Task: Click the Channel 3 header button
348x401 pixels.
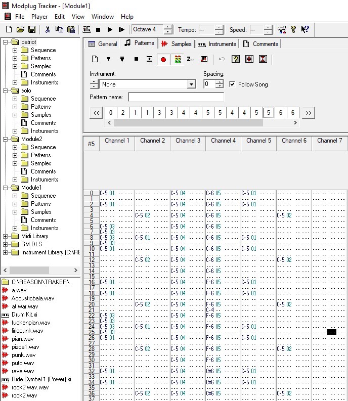Action: [188, 141]
